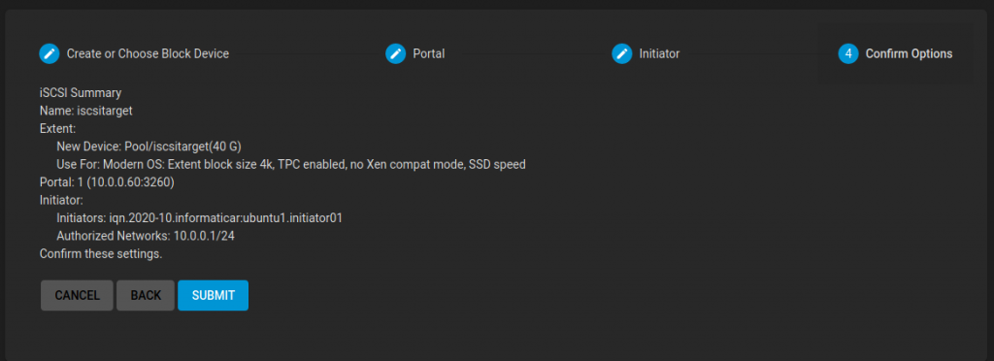Jump to the Initiator step label

tap(659, 53)
